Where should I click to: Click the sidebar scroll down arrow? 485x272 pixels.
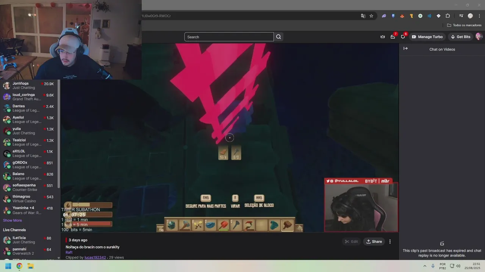(59, 258)
